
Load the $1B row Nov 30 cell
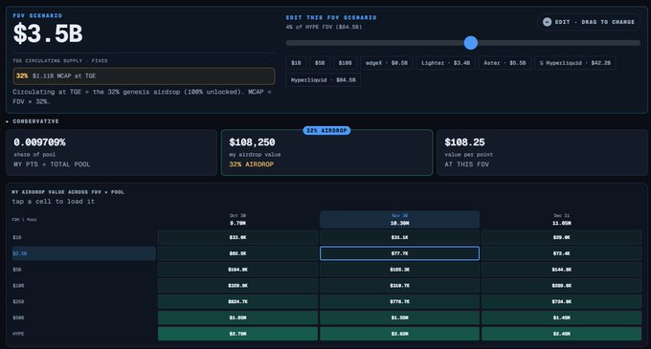click(x=399, y=237)
